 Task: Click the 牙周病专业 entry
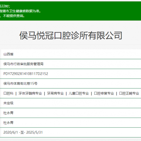click(x=55, y=93)
